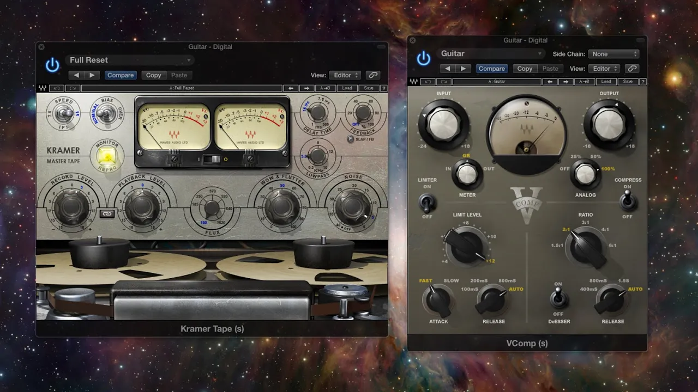Viewport: 698px width, 392px height.
Task: Click the Lowpass kHz knob
Action: (317, 157)
